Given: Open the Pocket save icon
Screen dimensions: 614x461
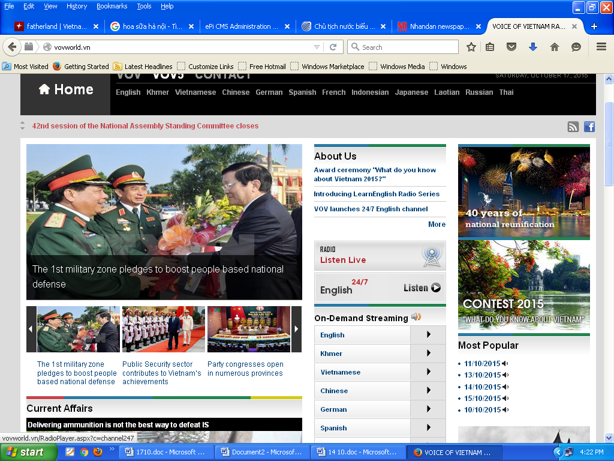Looking at the screenshot, I should click(511, 47).
